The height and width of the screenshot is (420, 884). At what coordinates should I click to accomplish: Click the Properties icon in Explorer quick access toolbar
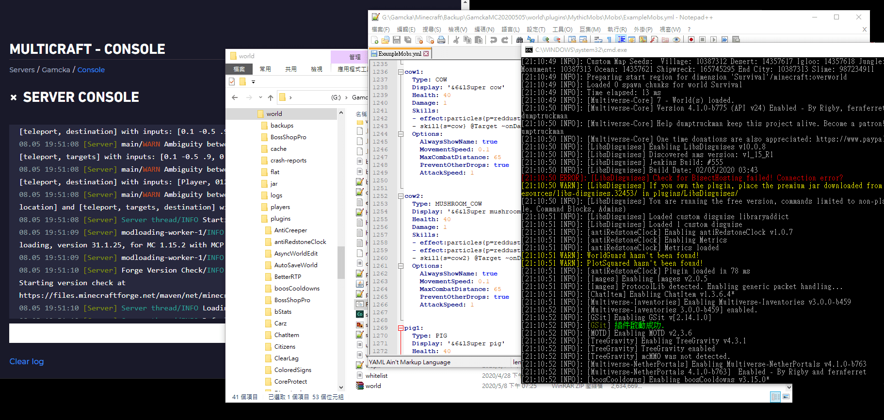(x=232, y=81)
